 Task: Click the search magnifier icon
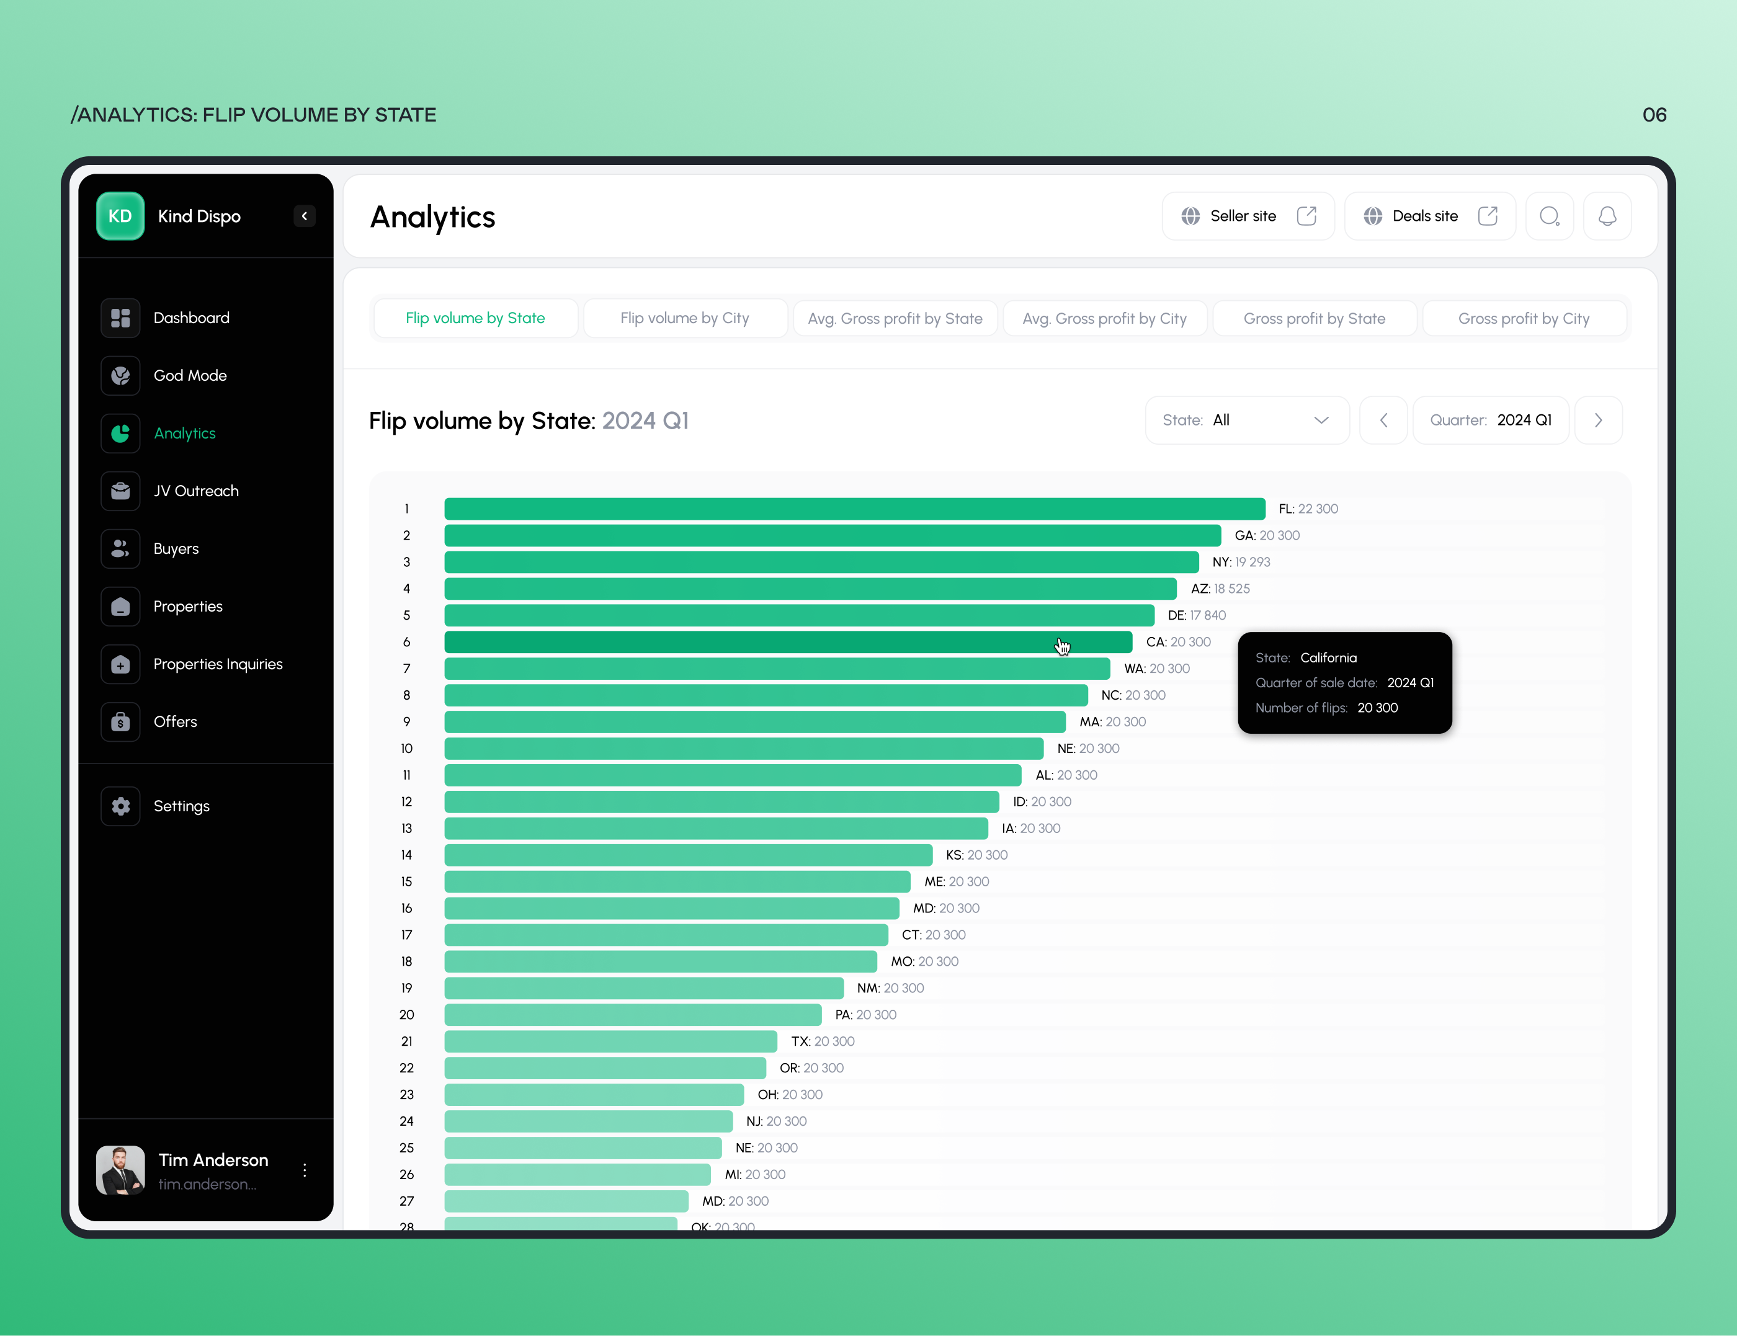(1549, 215)
